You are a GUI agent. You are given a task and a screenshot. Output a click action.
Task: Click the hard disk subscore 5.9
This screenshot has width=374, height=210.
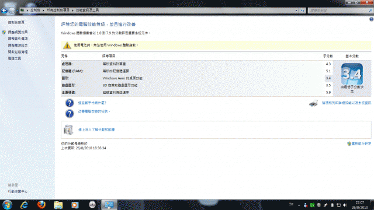pos(328,93)
